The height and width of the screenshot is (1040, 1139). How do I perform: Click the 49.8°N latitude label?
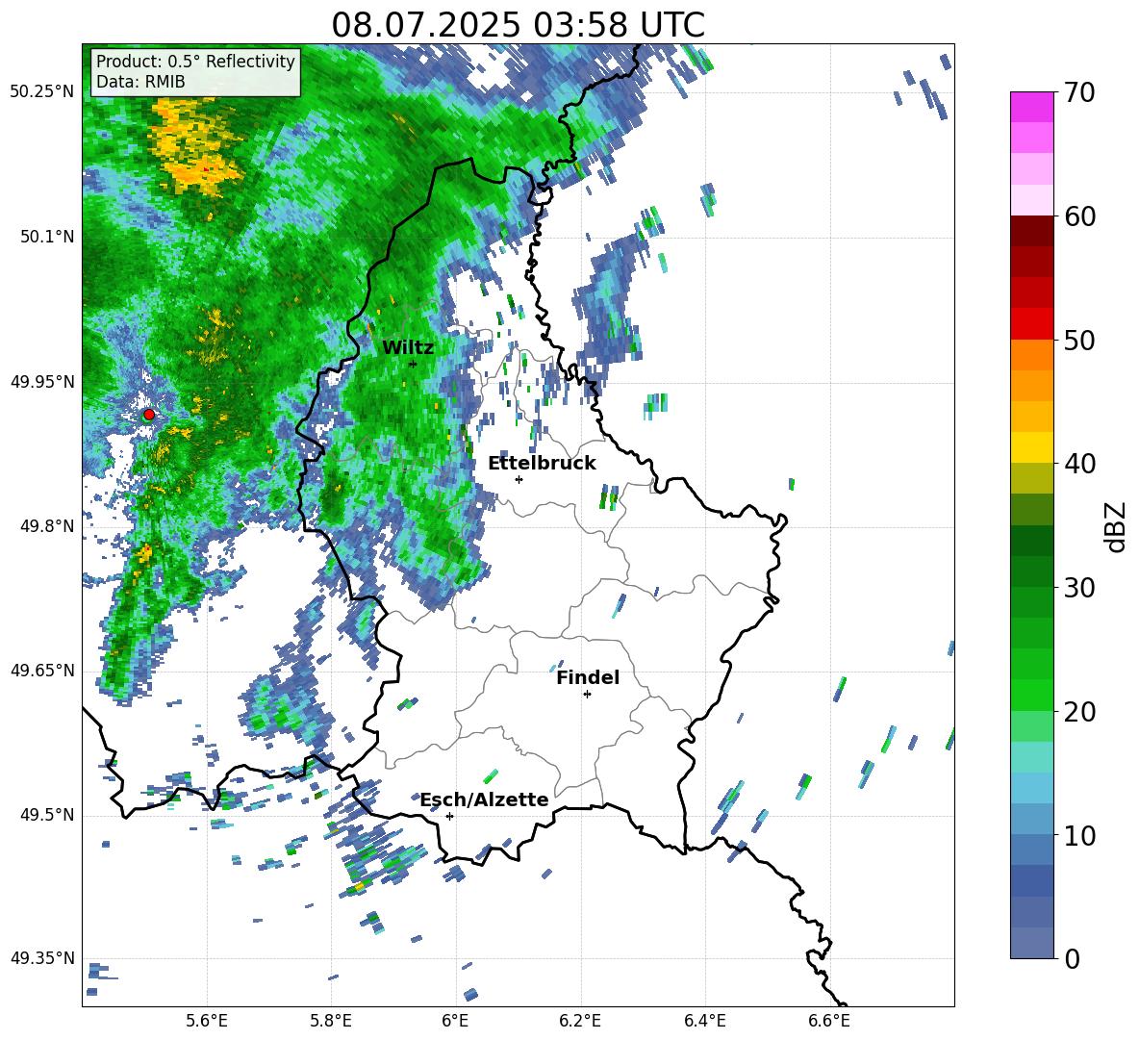[47, 526]
